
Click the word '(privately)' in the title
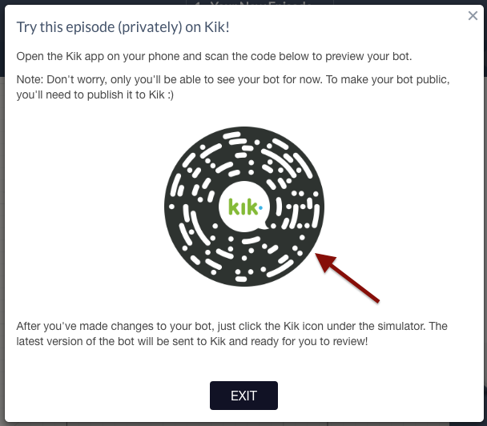point(150,27)
